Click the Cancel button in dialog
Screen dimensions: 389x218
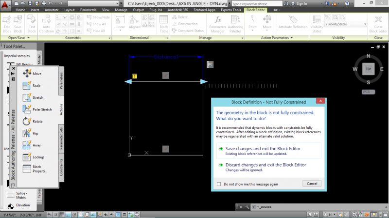pyautogui.click(x=312, y=184)
